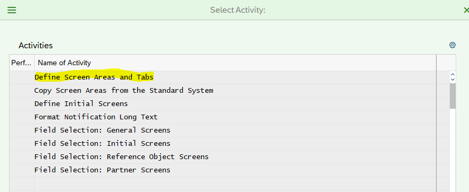Choose Field Selection: Partner Screens
This screenshot has height=192, width=469.
tap(102, 170)
